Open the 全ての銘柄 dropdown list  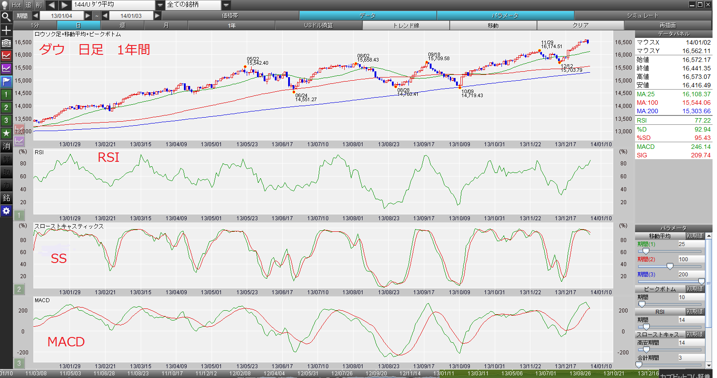[x=226, y=5]
